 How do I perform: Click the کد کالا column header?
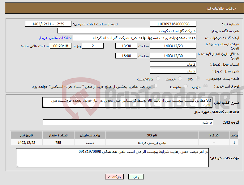[214, 135]
